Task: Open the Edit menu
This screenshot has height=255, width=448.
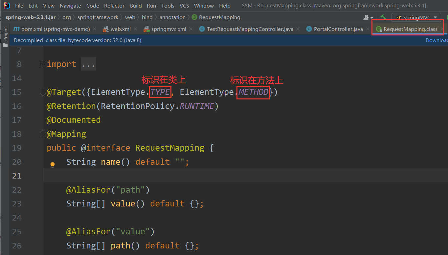Action: [x=33, y=6]
